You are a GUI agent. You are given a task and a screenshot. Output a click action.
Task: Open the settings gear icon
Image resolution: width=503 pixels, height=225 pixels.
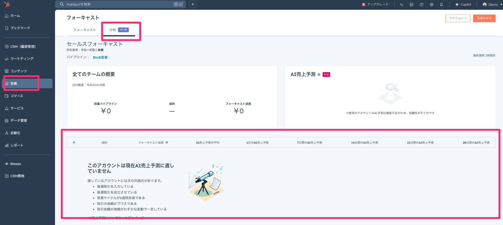coord(432,4)
